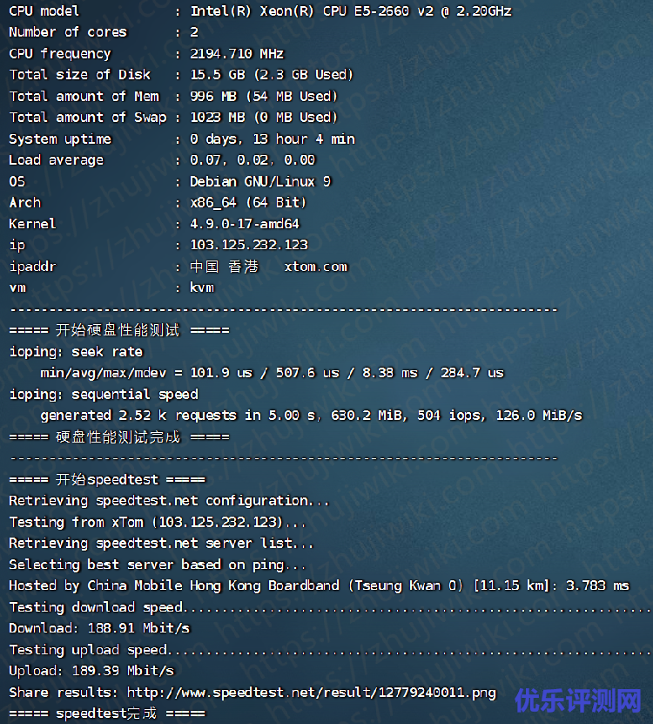Click the Total amount of Swap value

(x=264, y=117)
